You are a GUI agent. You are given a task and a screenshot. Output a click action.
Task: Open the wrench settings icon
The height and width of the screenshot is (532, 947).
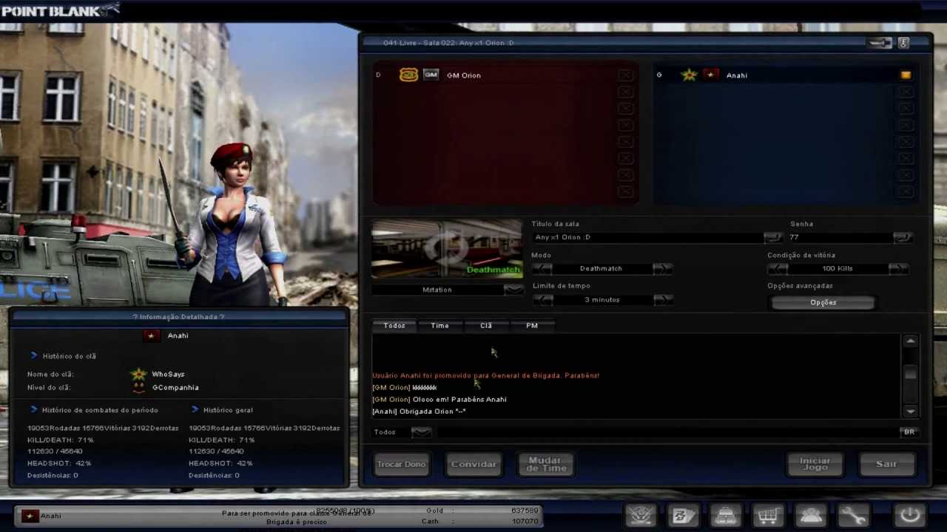853,515
